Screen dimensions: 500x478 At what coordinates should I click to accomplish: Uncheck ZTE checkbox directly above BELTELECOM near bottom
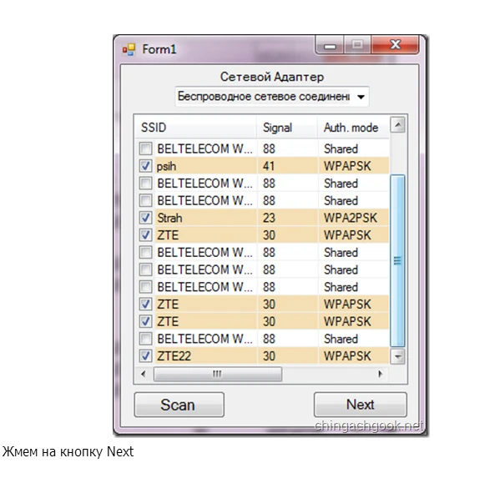click(146, 321)
